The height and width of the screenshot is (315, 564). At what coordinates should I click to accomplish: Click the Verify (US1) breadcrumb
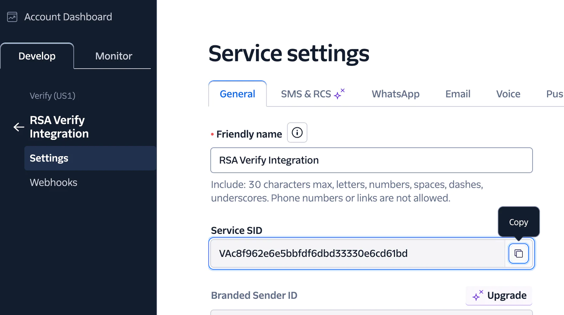(53, 95)
